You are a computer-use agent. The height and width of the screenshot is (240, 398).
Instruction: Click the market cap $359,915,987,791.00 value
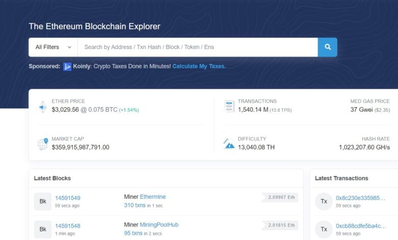point(81,147)
